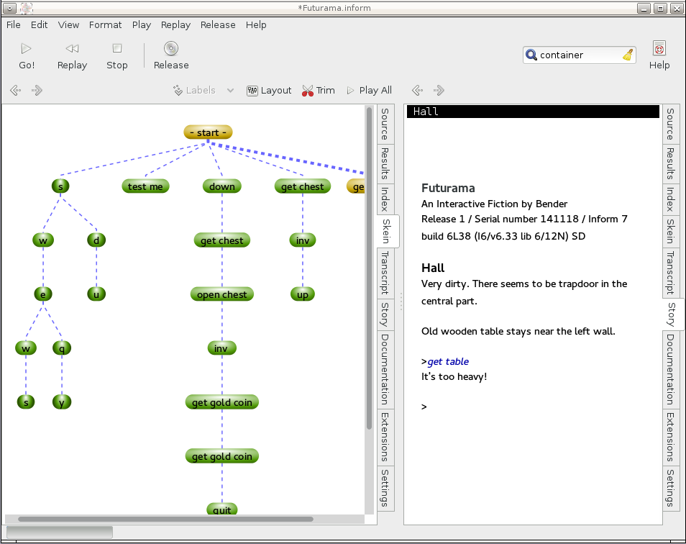Click the search field containing 'container'
This screenshot has height=544, width=686.
click(579, 55)
